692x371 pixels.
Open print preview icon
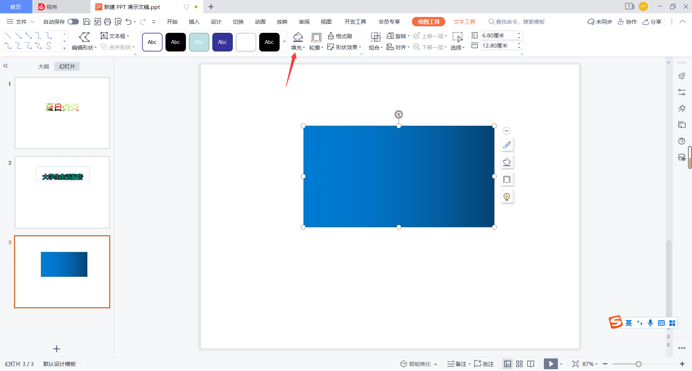click(x=118, y=22)
